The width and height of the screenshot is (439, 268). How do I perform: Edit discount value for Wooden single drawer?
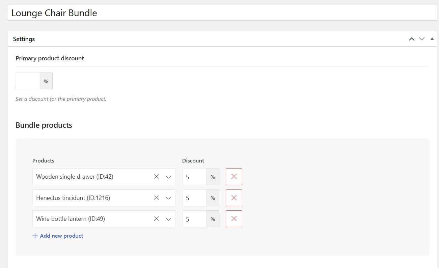[x=194, y=177]
